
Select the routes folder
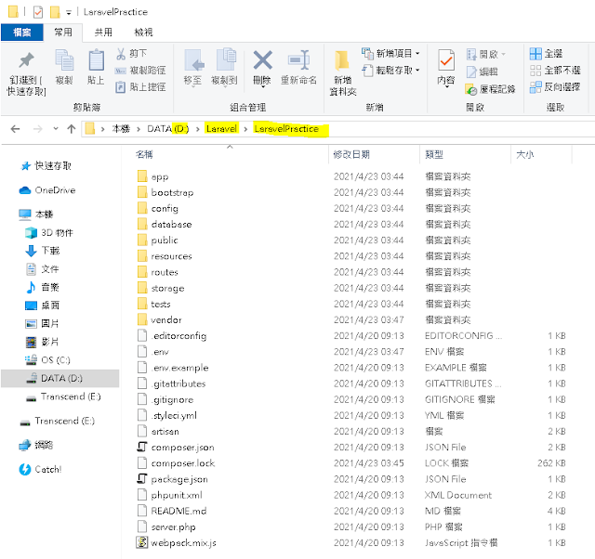click(157, 272)
